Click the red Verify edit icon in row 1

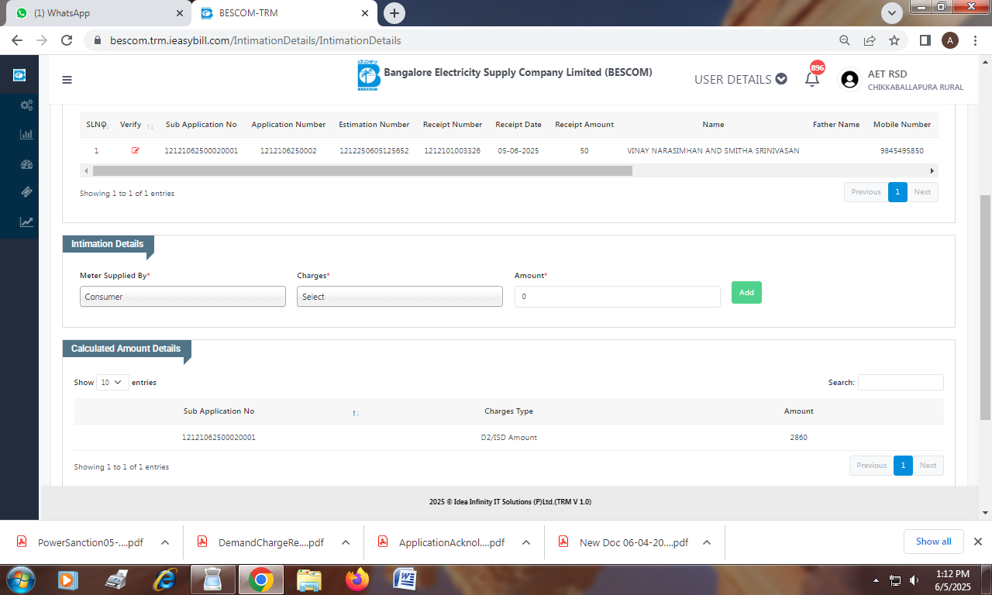click(136, 150)
